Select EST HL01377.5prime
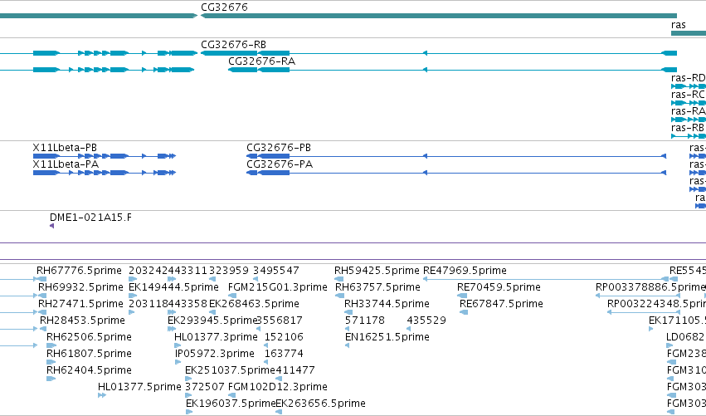Screen dimensions: 706x416 [139, 387]
